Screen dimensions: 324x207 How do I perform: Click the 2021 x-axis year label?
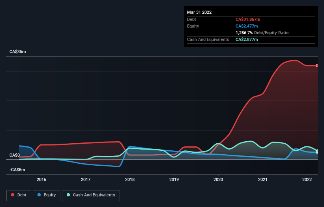[x=262, y=179]
